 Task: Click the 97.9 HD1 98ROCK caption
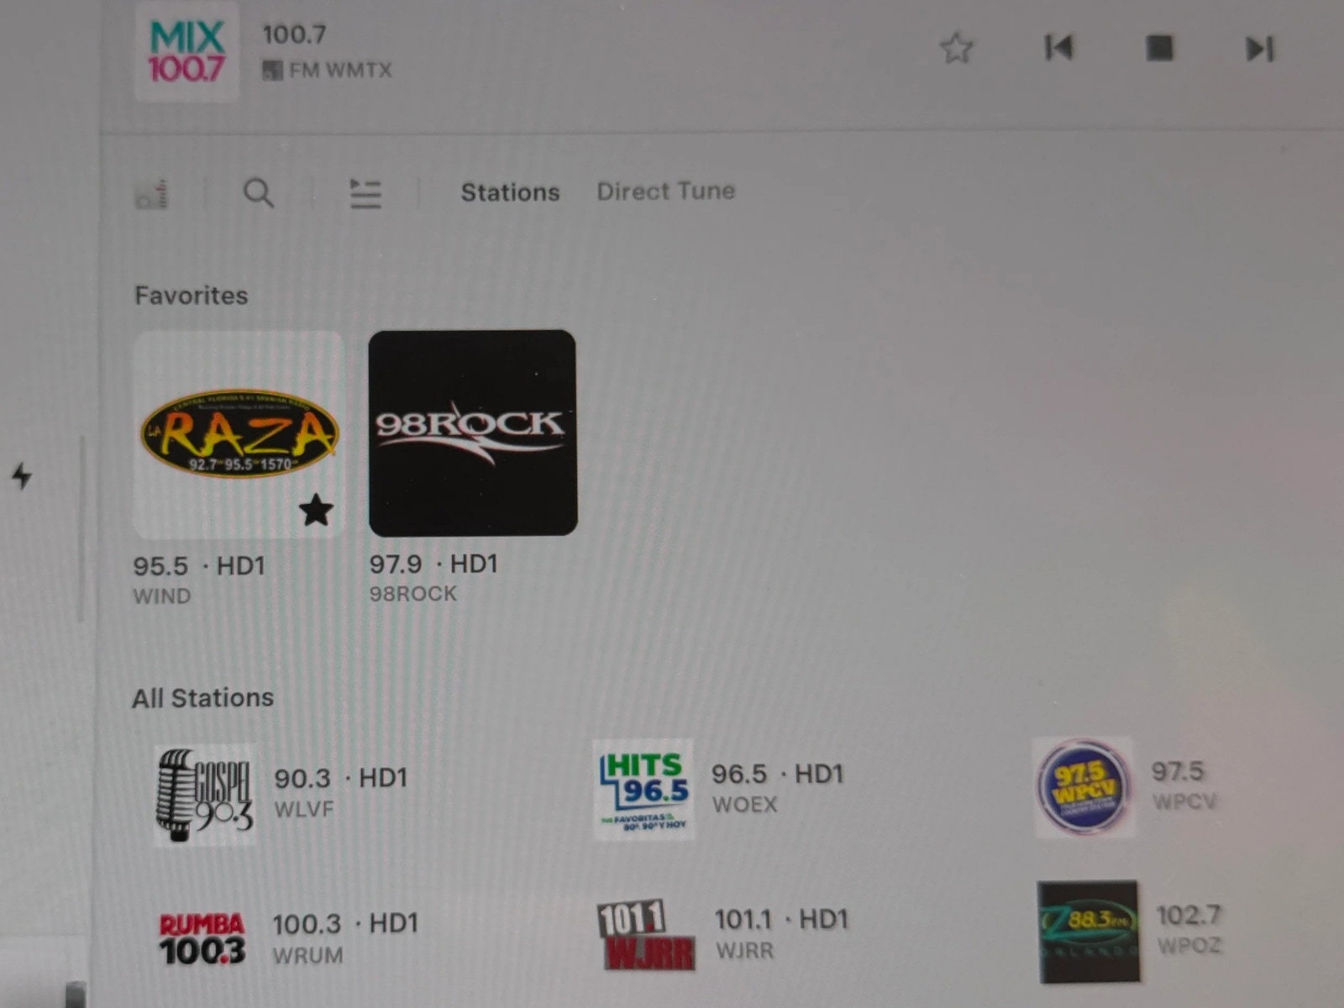click(x=433, y=578)
